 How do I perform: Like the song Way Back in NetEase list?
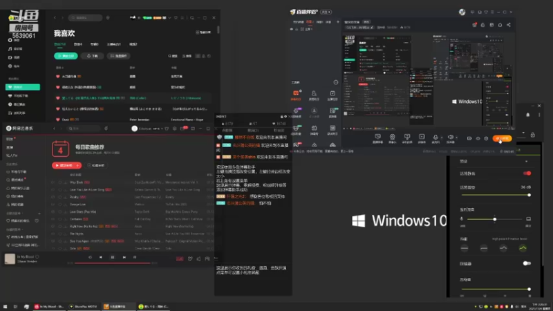click(59, 182)
